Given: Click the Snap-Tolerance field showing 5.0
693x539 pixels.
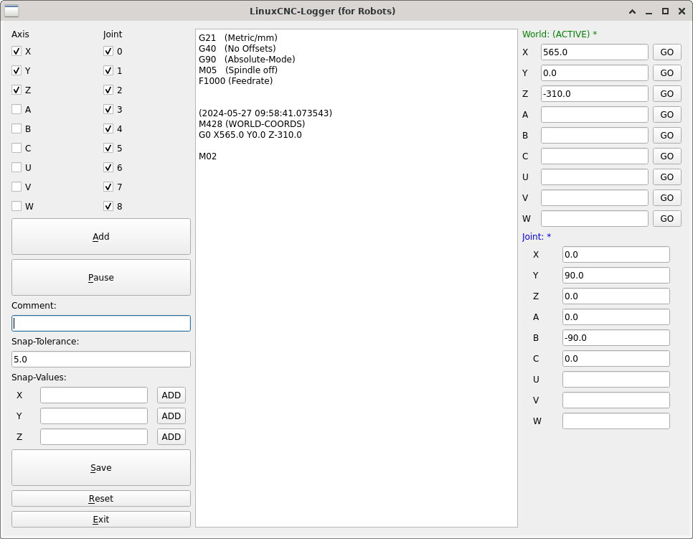Looking at the screenshot, I should point(100,359).
